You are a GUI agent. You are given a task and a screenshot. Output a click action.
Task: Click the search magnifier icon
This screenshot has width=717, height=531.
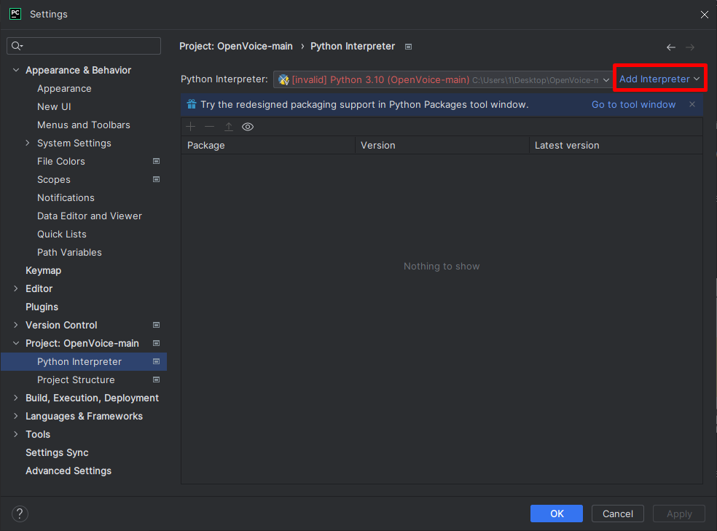coord(17,46)
